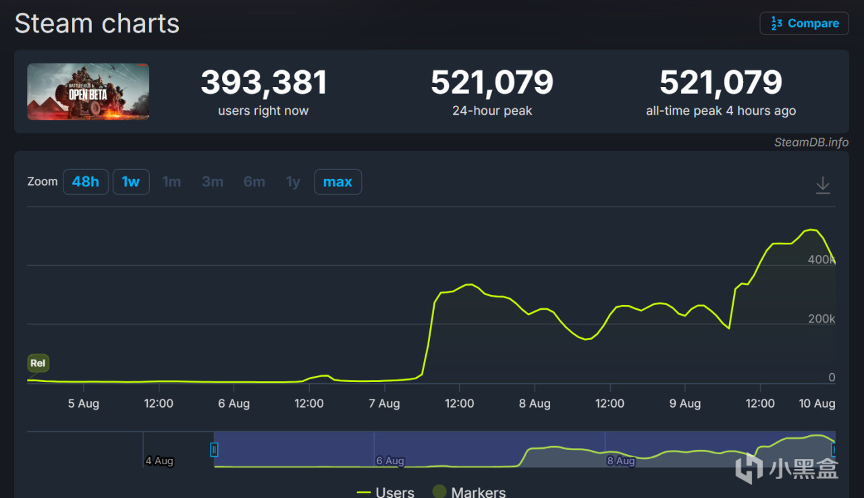Open the Battlefield Open Beta game thumbnail
The height and width of the screenshot is (498, 864).
pyautogui.click(x=88, y=92)
